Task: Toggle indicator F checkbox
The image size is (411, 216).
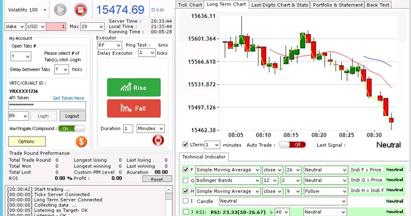Action: click(185, 170)
